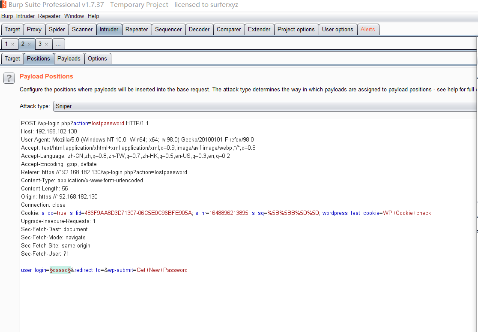
Task: Click the Referer header line
Action: click(x=104, y=172)
